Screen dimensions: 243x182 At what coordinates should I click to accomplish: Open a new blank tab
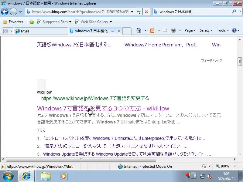[x=127, y=31]
